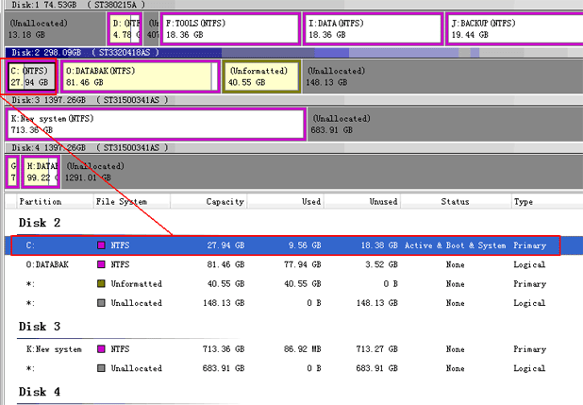Click the 9.56 GB used value for C:
Viewport: 583px width, 405px height.
click(305, 245)
